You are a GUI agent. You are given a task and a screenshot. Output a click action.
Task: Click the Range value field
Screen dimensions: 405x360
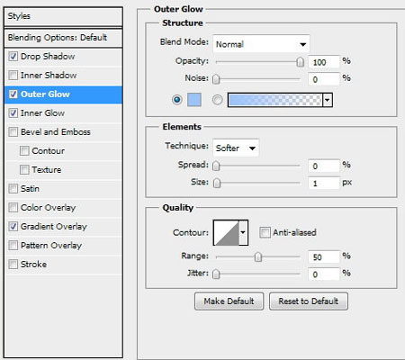(324, 256)
